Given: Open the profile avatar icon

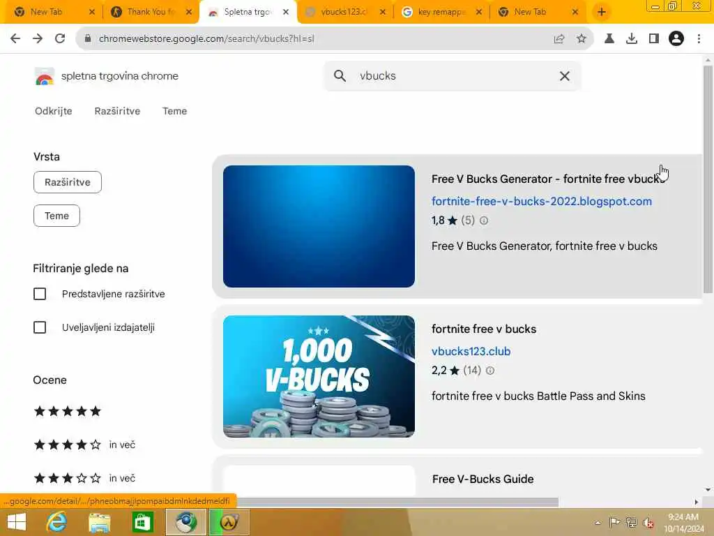Looking at the screenshot, I should [x=676, y=39].
